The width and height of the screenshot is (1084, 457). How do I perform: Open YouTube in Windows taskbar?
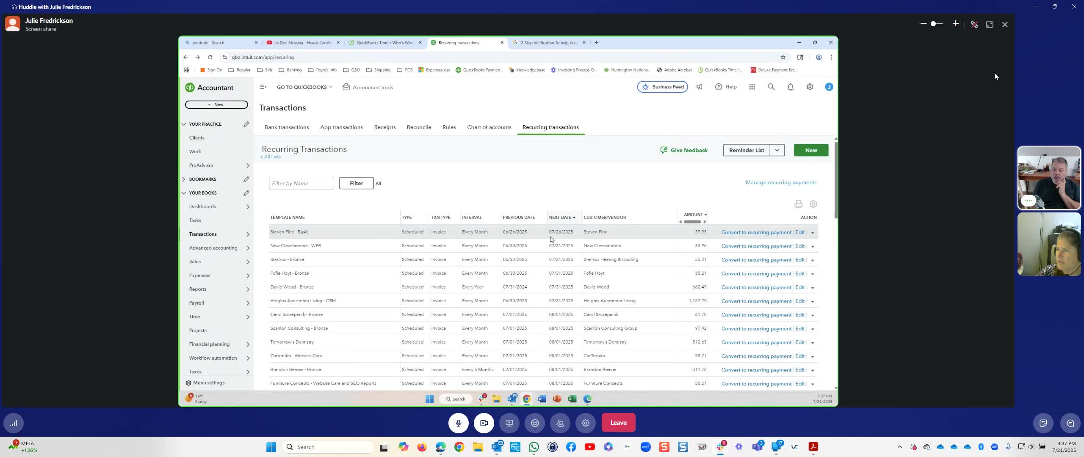click(589, 447)
